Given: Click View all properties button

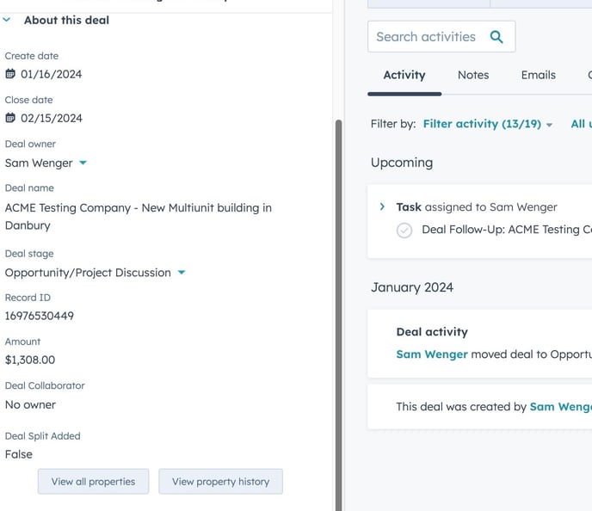Looking at the screenshot, I should (93, 482).
